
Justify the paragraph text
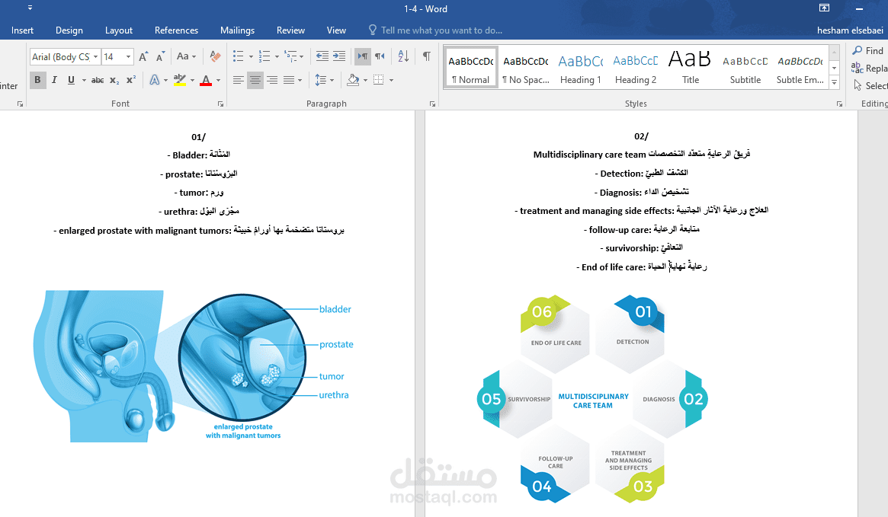pos(289,80)
